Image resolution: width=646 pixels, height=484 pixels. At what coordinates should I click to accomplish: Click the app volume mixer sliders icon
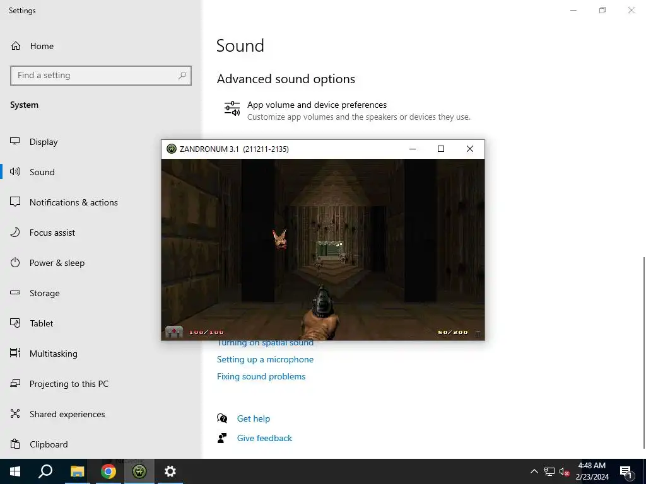[x=232, y=108]
